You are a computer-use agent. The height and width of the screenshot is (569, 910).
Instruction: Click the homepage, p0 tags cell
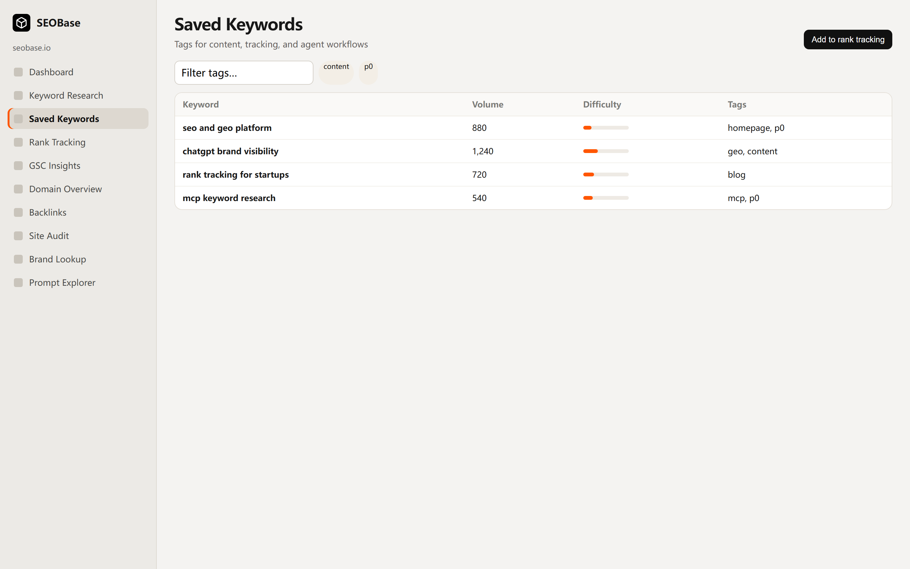coord(756,128)
